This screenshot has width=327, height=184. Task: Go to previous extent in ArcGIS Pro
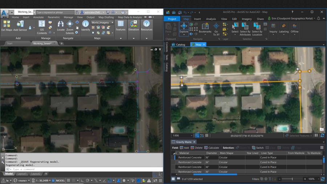click(x=191, y=34)
